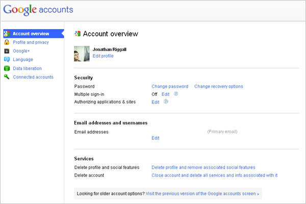Visit the previous version of Google accounts screen
The image size is (306, 204).
(x=202, y=194)
